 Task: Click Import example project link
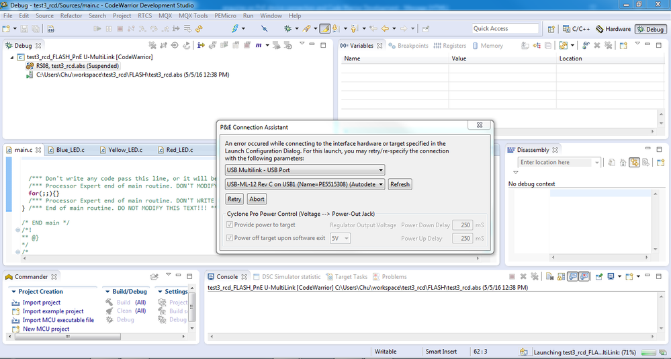tap(53, 311)
